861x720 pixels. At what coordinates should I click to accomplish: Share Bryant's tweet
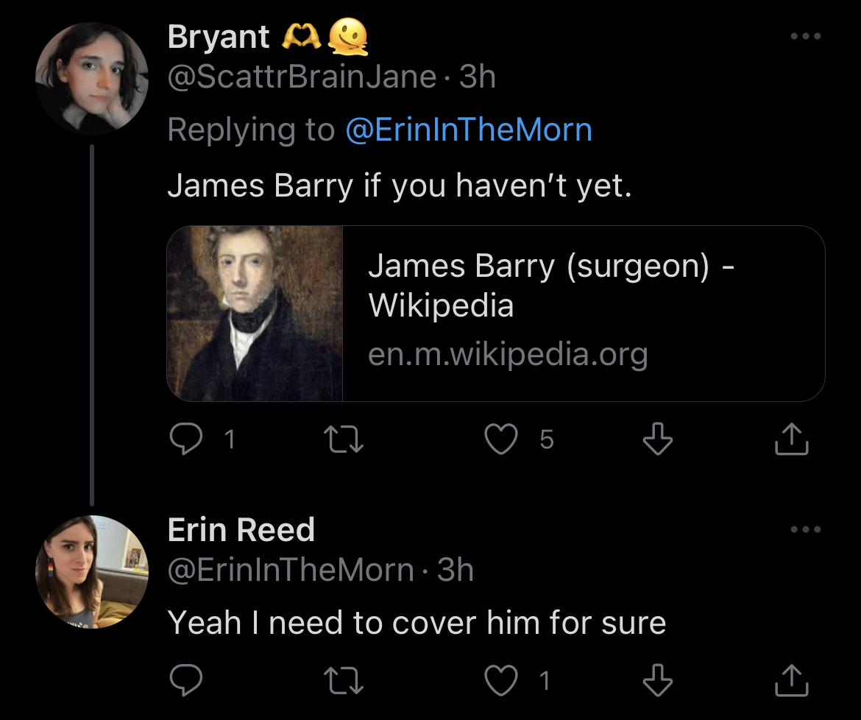tap(792, 440)
